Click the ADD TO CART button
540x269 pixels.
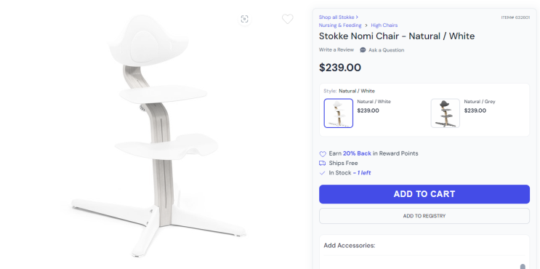[424, 194]
